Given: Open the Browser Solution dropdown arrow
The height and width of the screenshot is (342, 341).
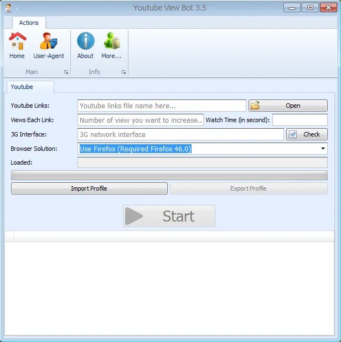Looking at the screenshot, I should coord(323,149).
